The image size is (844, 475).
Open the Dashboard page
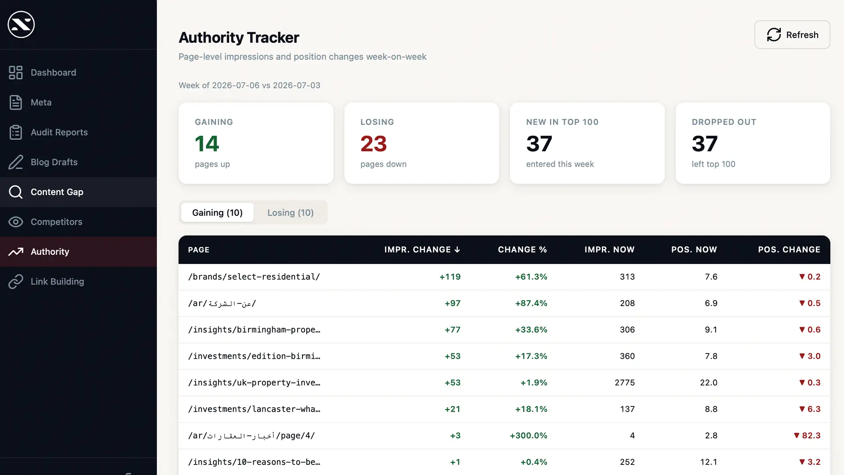tap(78, 73)
